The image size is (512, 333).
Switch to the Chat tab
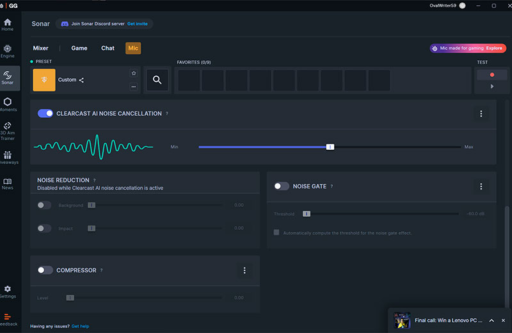point(108,48)
